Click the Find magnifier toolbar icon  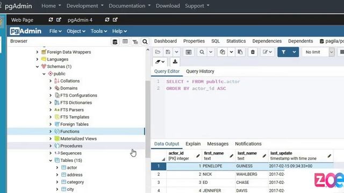tap(202, 52)
